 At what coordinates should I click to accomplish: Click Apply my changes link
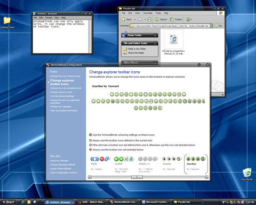pyautogui.click(x=59, y=161)
